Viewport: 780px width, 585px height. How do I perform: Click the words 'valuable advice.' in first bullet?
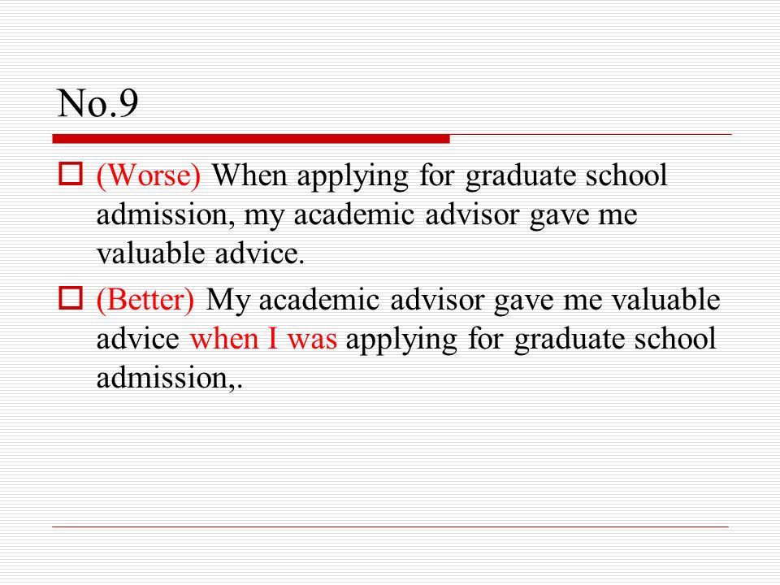tap(200, 253)
